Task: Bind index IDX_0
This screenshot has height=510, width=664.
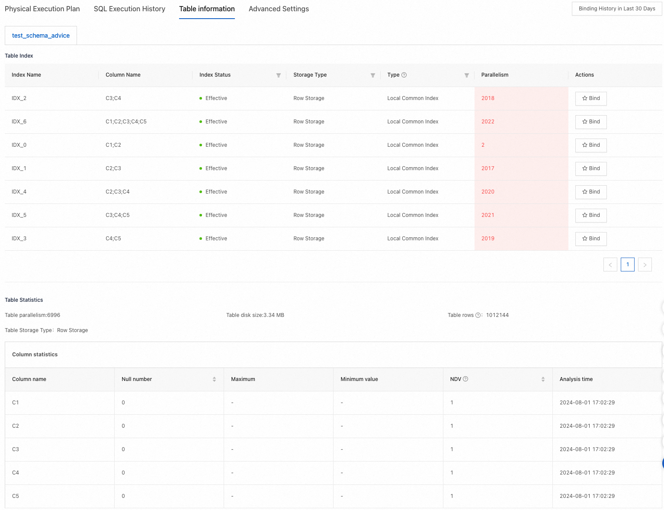Action: click(x=591, y=145)
